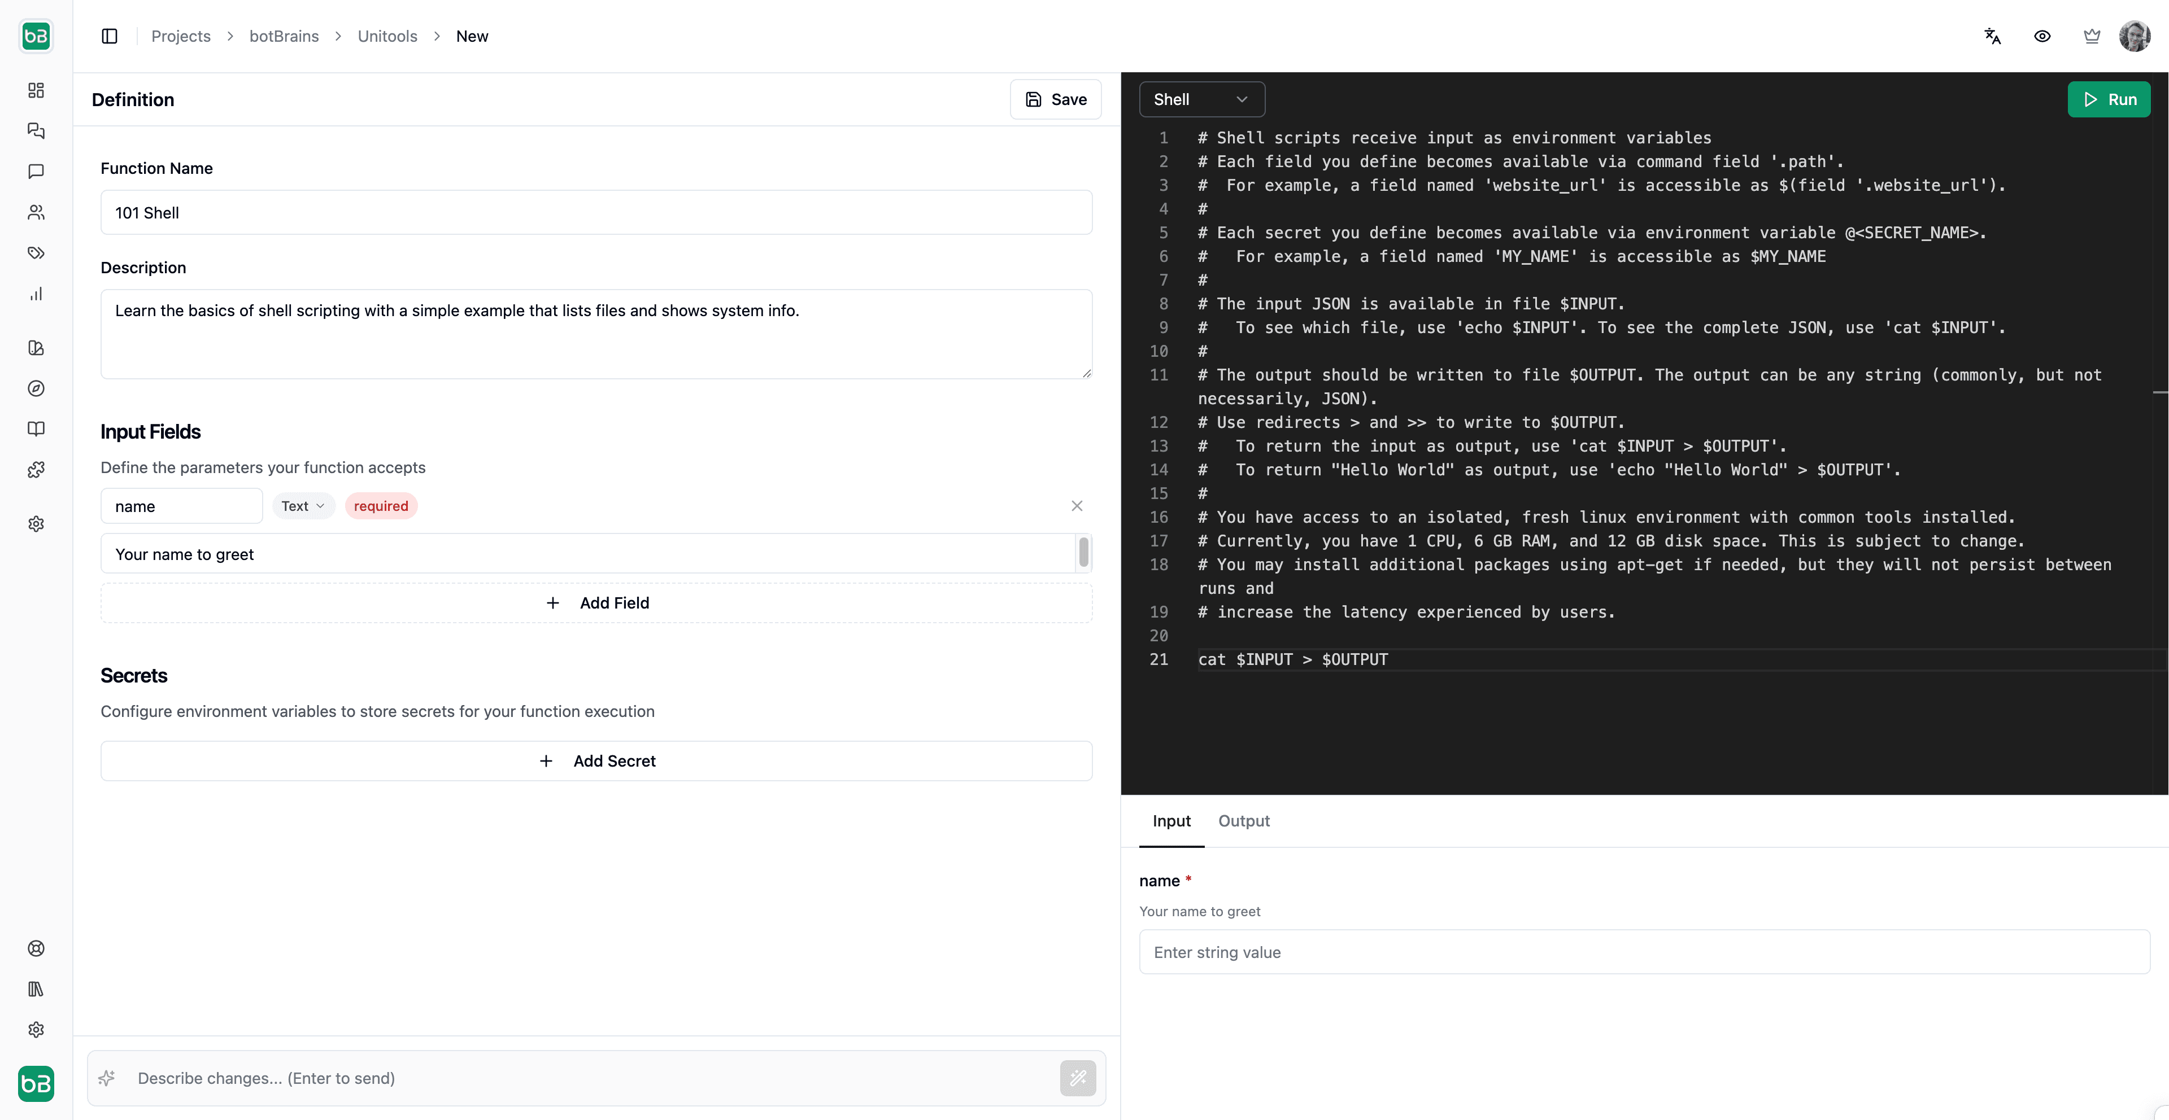Screen dimensions: 2169x1120
Task: Open the documentation book icon
Action: pyautogui.click(x=36, y=429)
